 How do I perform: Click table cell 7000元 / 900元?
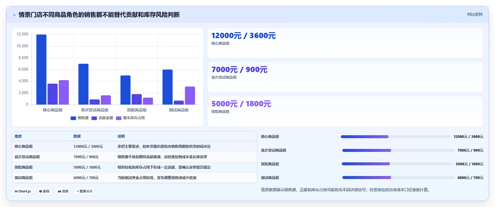(86, 157)
